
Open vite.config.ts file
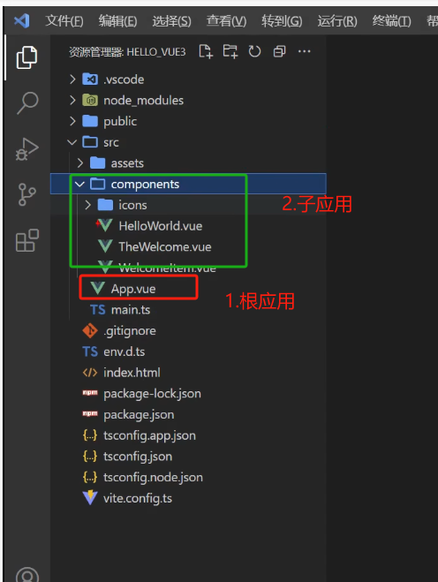138,498
